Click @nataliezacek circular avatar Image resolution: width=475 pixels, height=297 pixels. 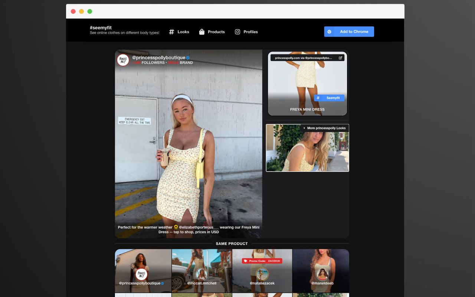click(262, 274)
